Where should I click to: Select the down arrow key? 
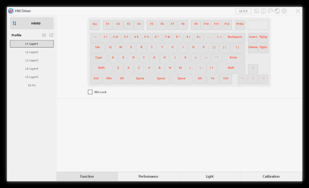pos(253,79)
